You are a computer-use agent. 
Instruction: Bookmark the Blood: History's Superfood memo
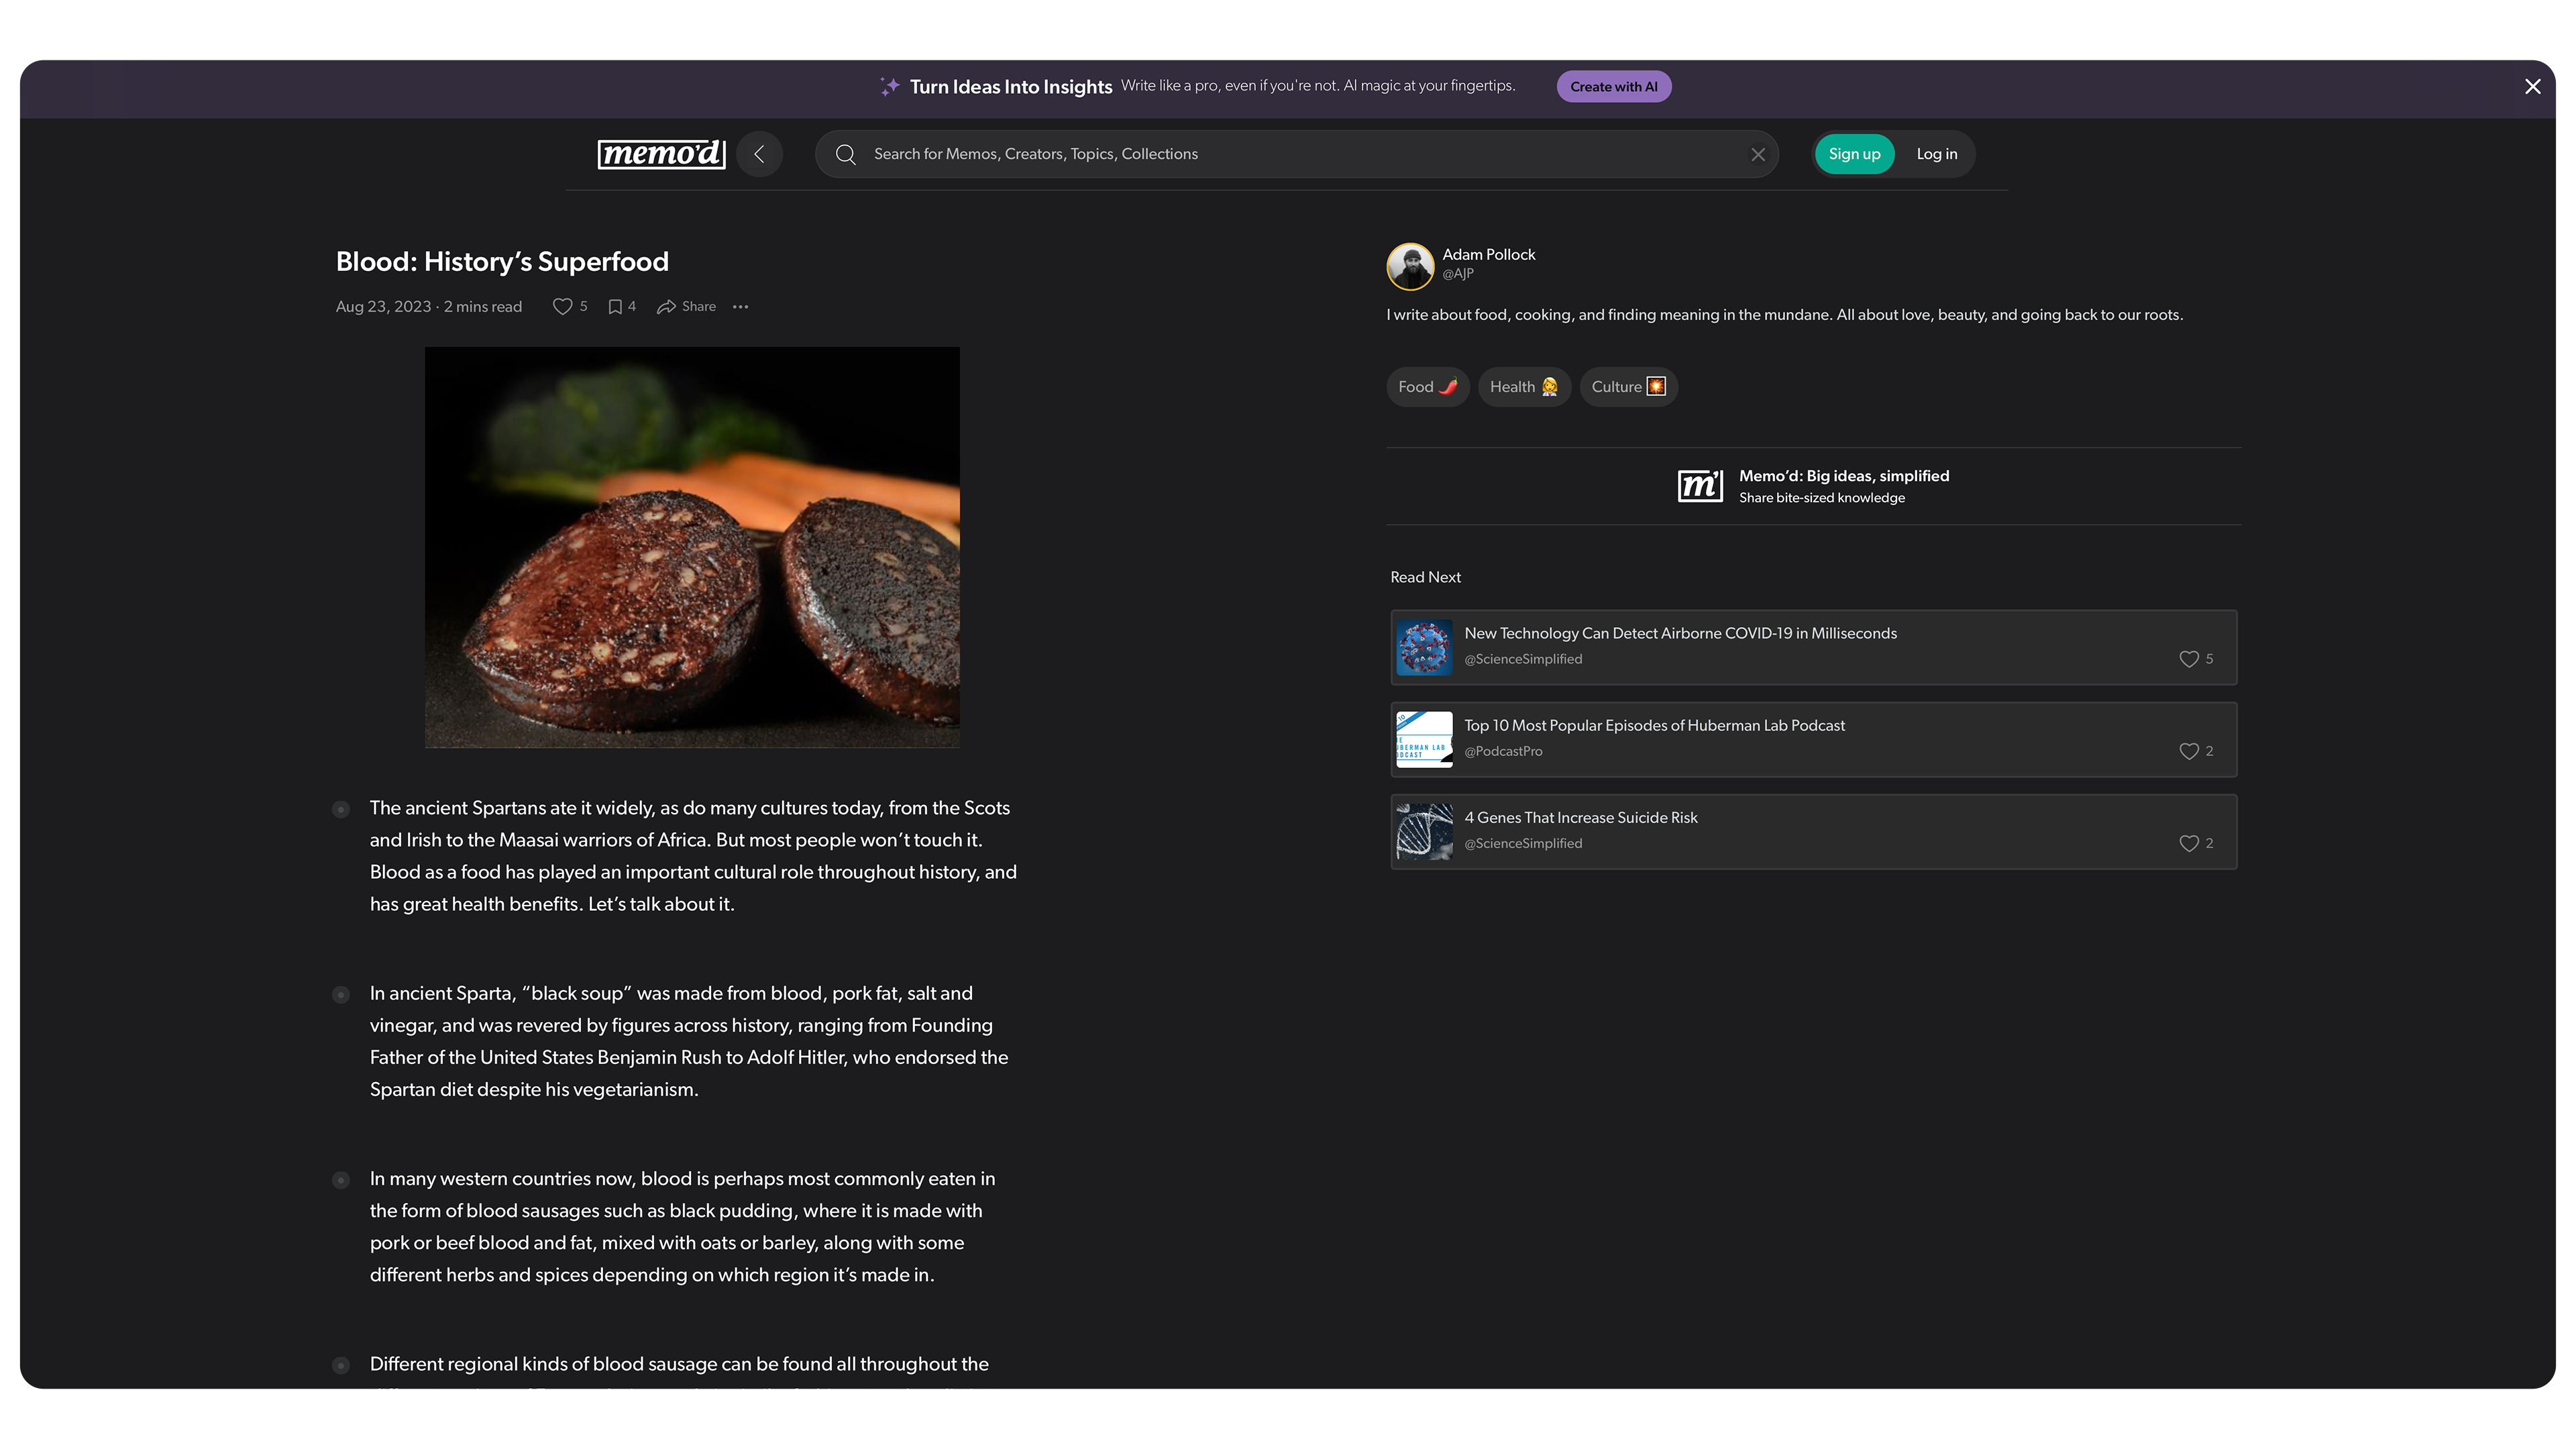[615, 307]
